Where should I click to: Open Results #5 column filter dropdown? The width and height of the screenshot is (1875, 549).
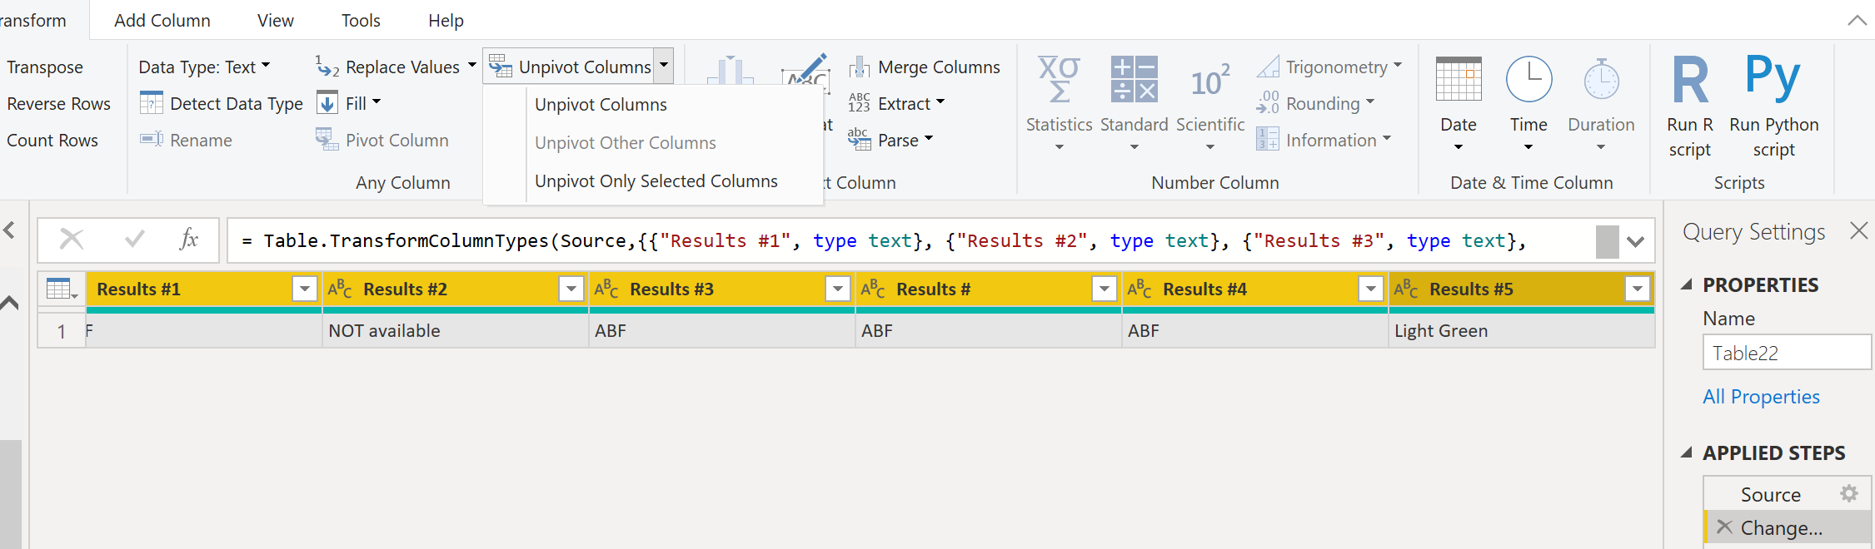pyautogui.click(x=1638, y=289)
